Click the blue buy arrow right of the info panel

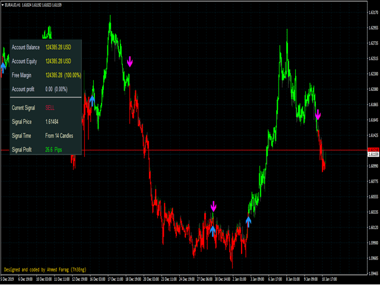point(93,100)
